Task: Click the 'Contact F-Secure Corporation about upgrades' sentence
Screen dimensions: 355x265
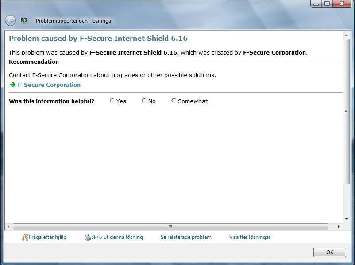Action: (112, 75)
